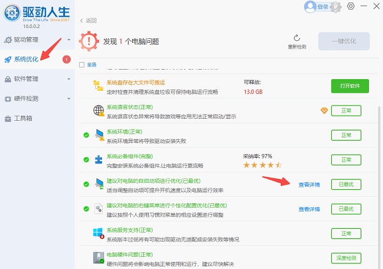Click the laptop warning icon for 系统环境
This screenshot has height=269, width=383.
coord(100,135)
